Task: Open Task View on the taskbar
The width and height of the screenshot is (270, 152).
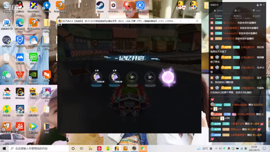Action: click(x=82, y=148)
